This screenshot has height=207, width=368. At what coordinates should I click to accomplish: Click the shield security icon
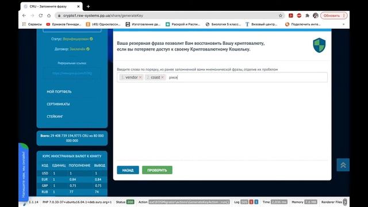319,45
